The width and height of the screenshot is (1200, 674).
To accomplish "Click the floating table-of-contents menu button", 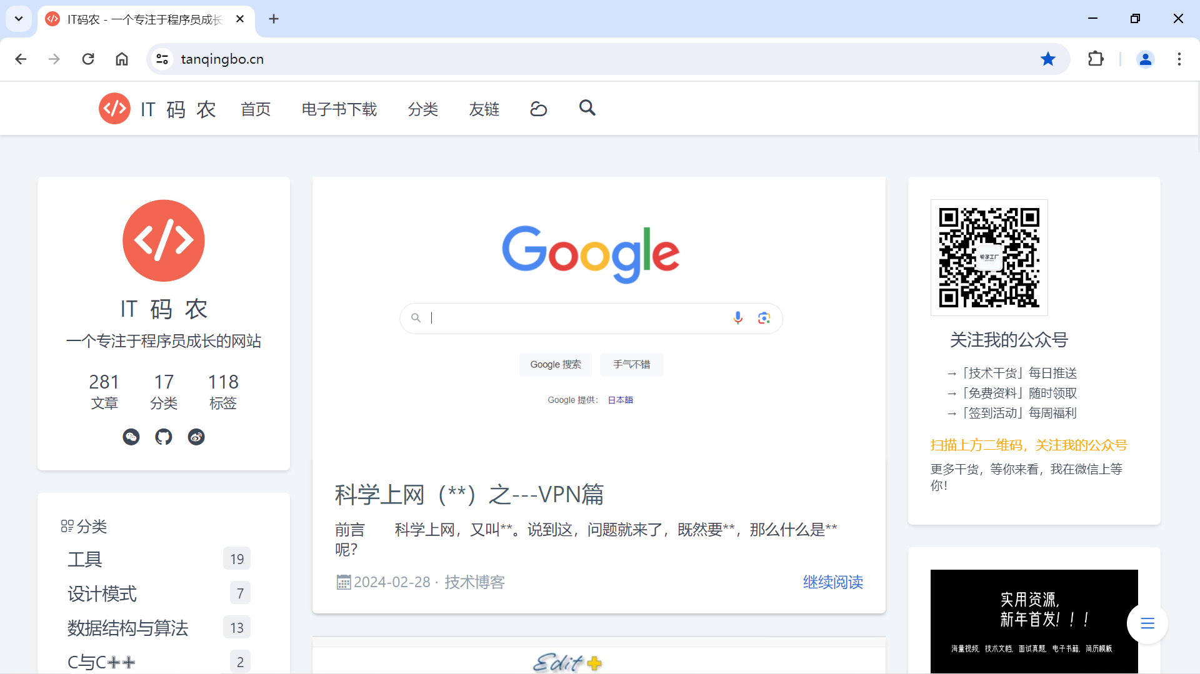I will [1147, 623].
